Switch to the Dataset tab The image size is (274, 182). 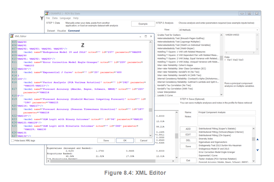(51, 31)
